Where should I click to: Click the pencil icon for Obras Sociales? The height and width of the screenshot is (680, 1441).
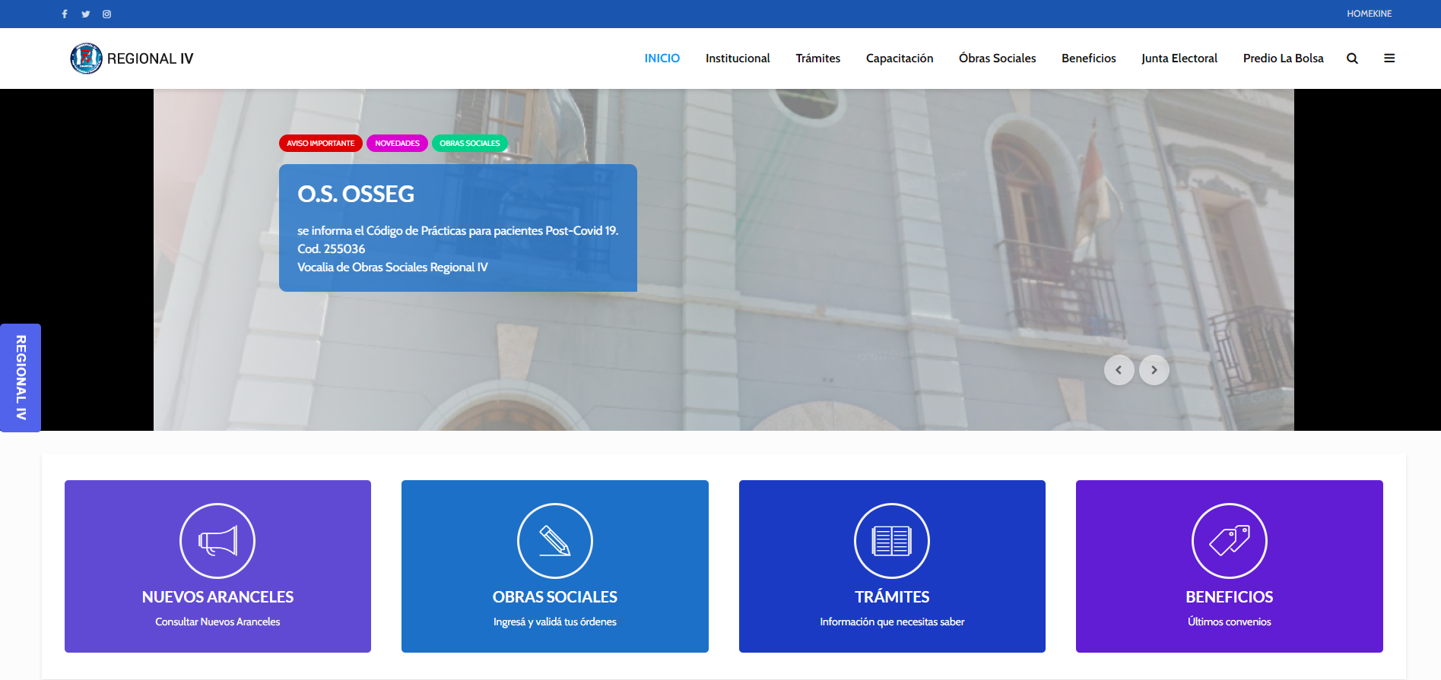(x=555, y=541)
